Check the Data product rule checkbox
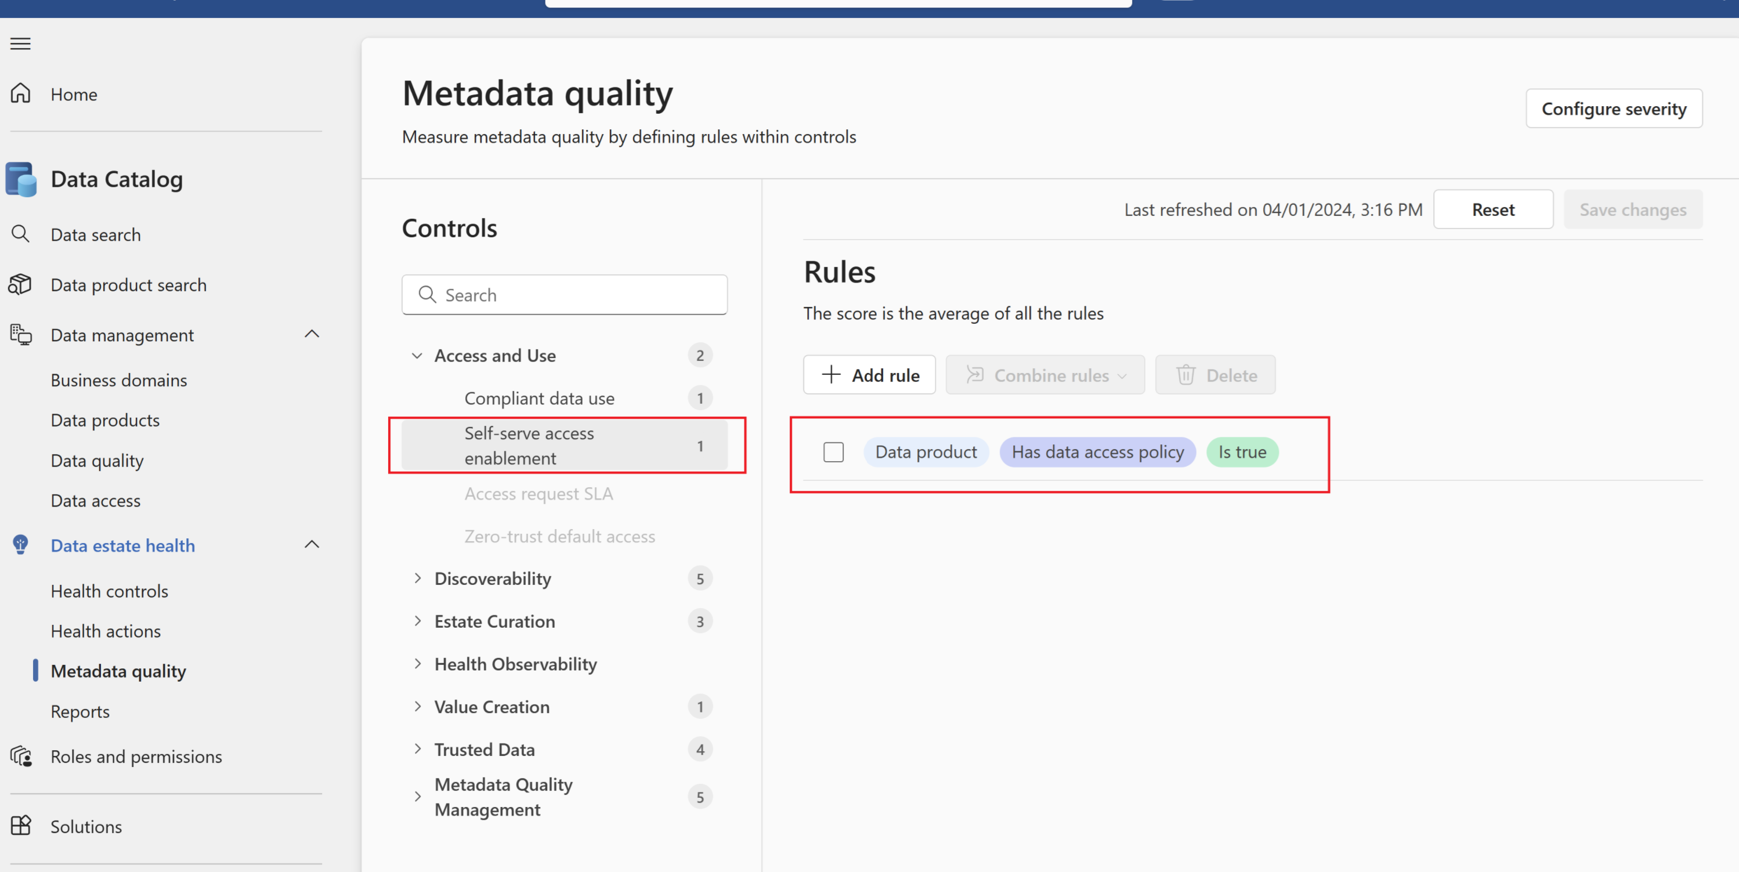Screen dimensions: 1739x872 833,451
